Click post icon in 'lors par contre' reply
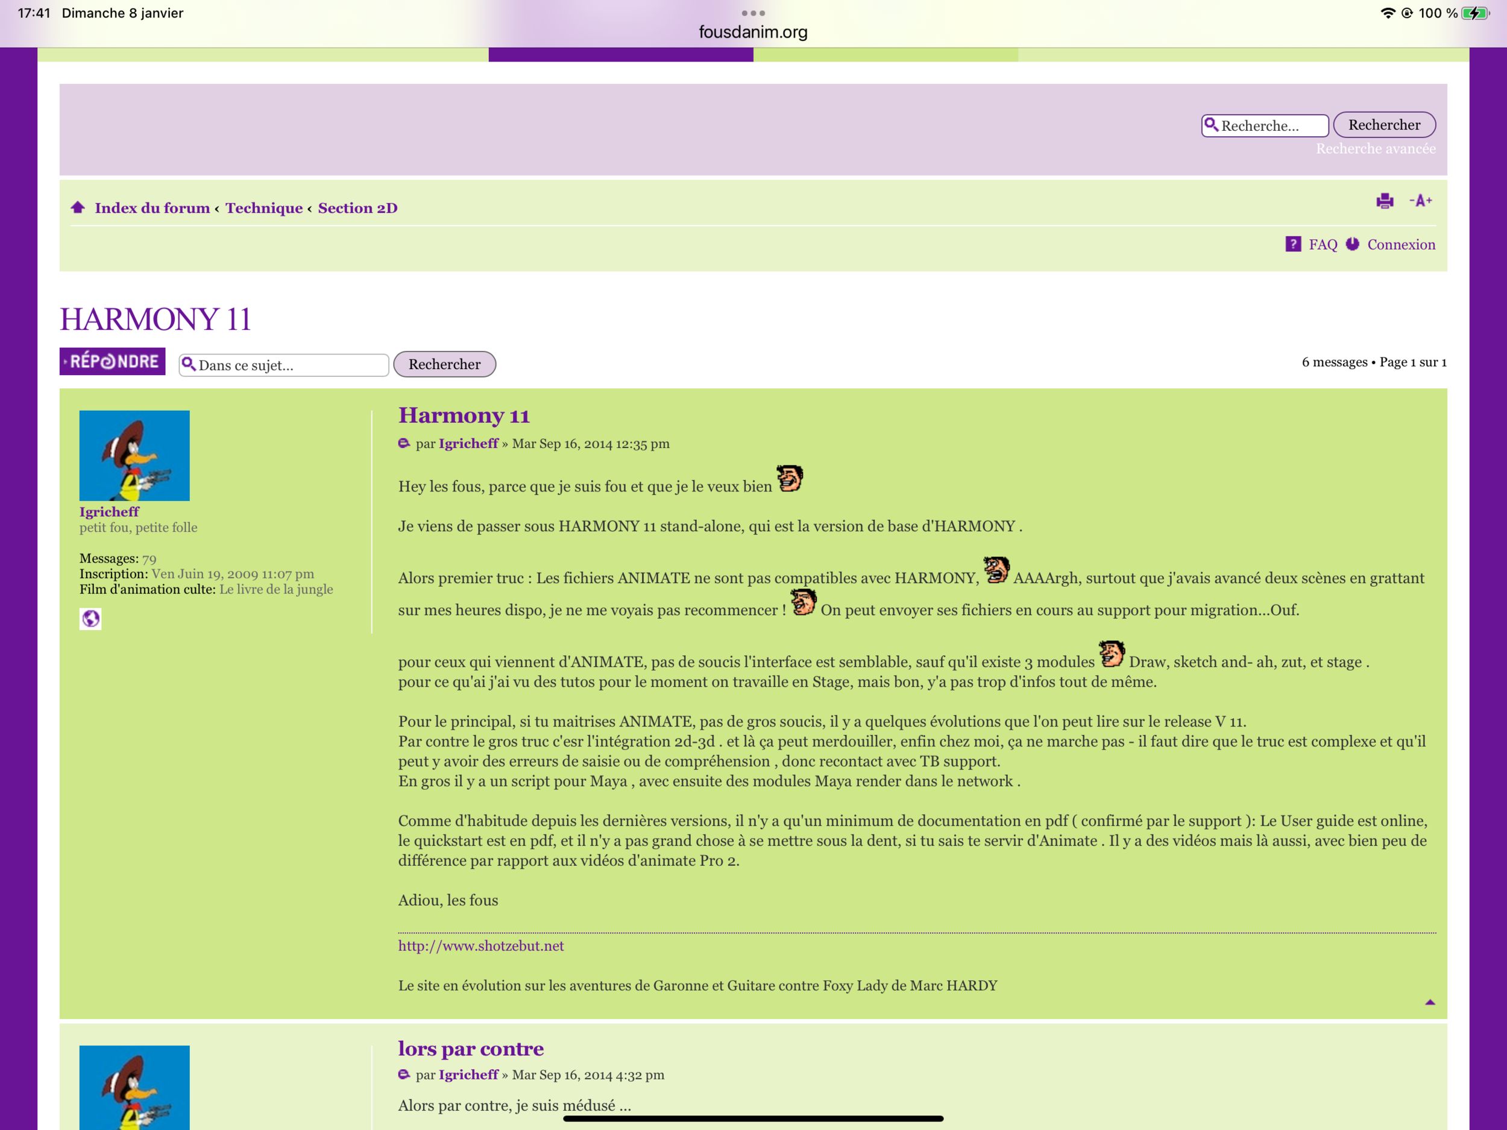 pyautogui.click(x=404, y=1075)
